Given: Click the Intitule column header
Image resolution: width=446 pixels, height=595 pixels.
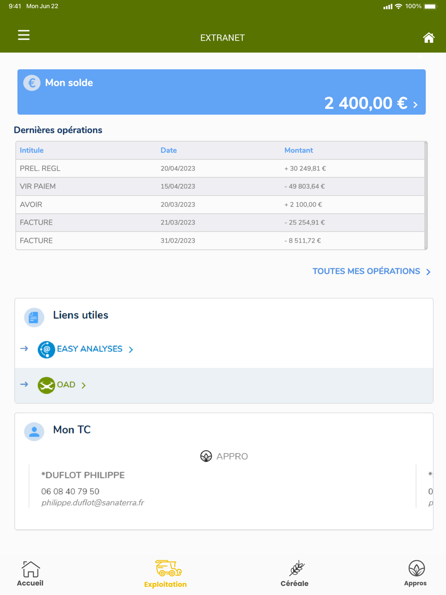Looking at the screenshot, I should [32, 150].
